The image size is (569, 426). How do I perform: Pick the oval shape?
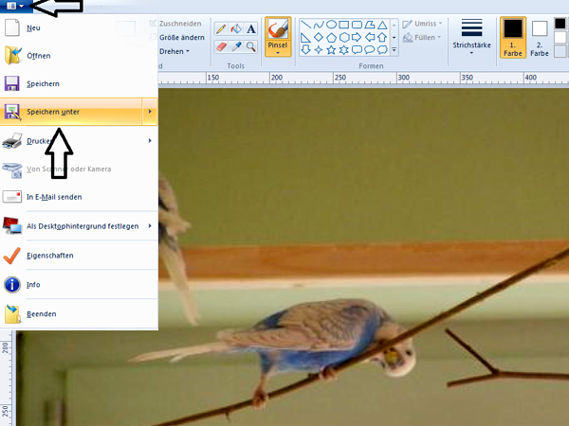(331, 25)
